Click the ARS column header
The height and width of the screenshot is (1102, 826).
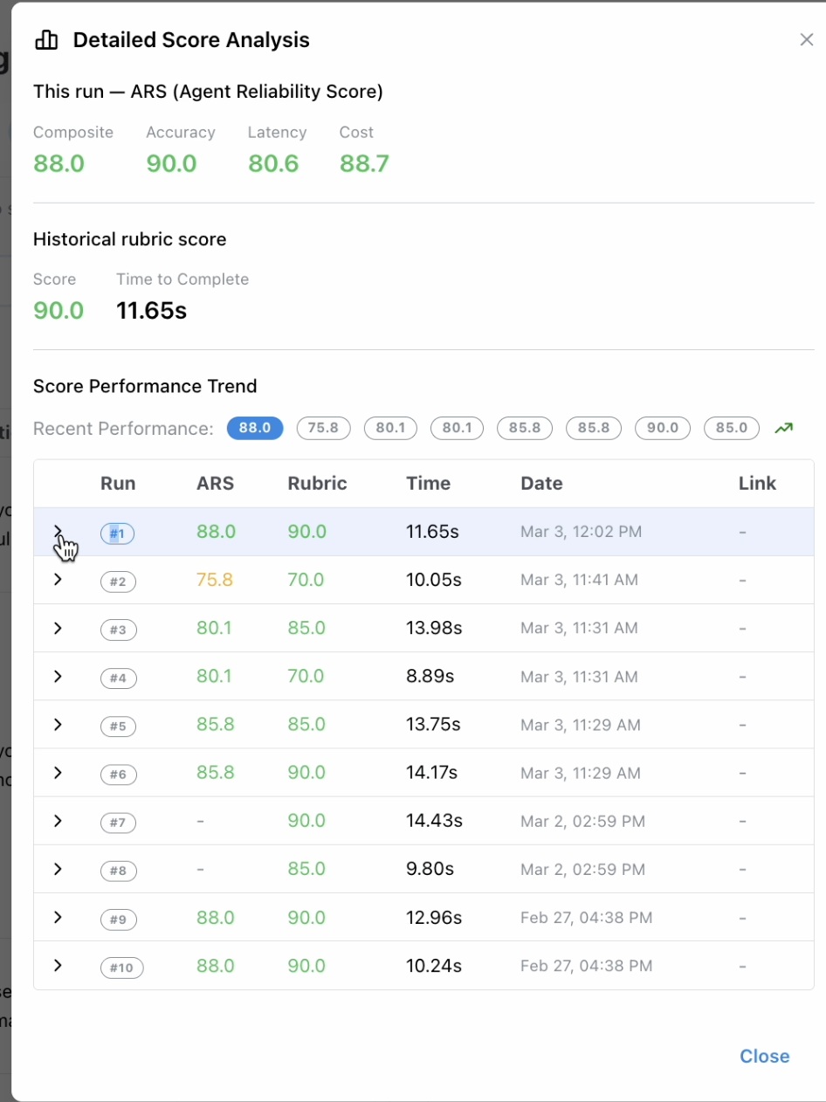point(216,484)
